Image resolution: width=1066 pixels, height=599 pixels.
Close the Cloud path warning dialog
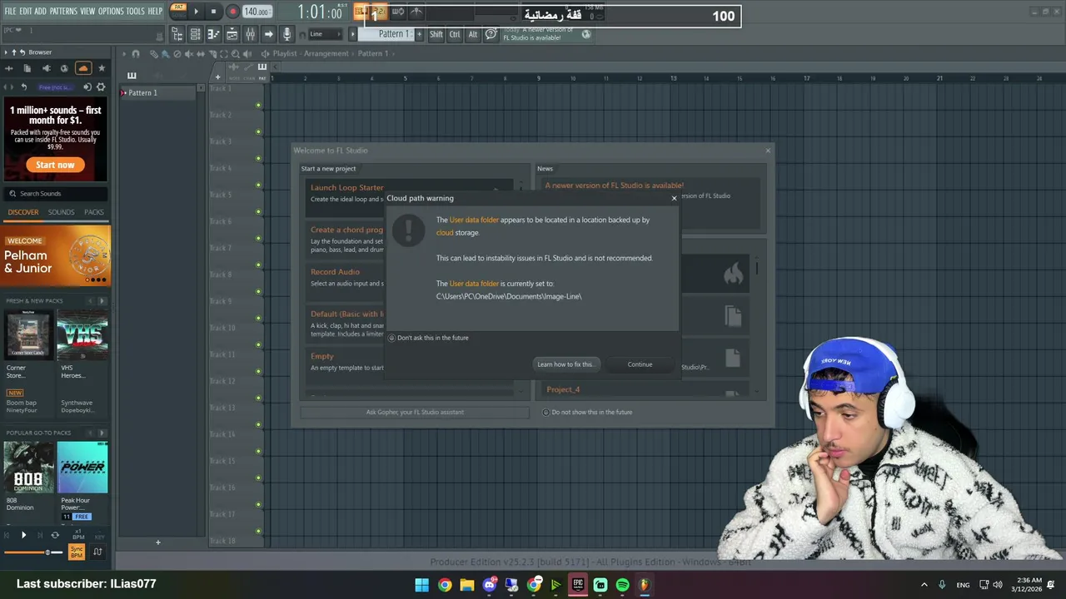point(674,198)
